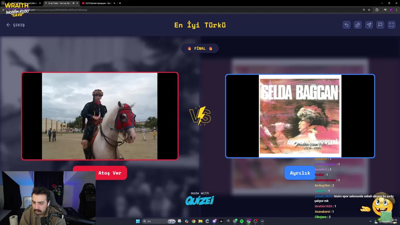Close the Kainatın Aynasıyım YouTube tab

[x=114, y=3]
